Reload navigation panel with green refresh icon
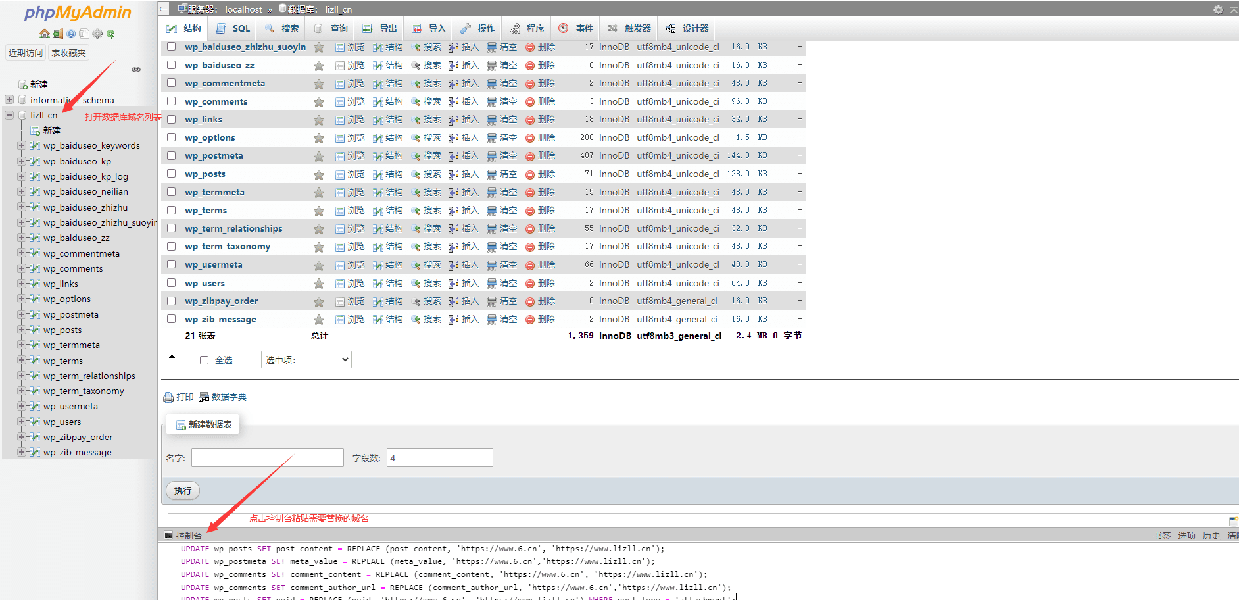 tap(110, 34)
